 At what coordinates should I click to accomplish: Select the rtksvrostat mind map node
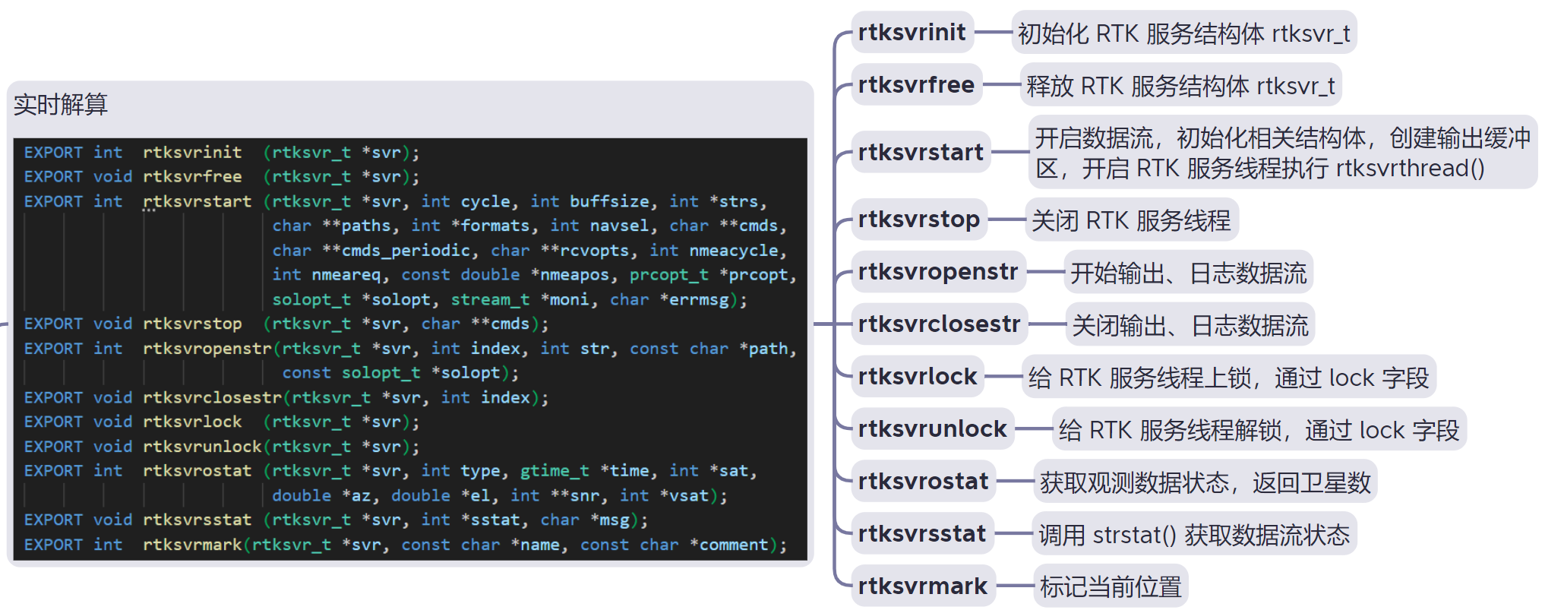[x=924, y=481]
